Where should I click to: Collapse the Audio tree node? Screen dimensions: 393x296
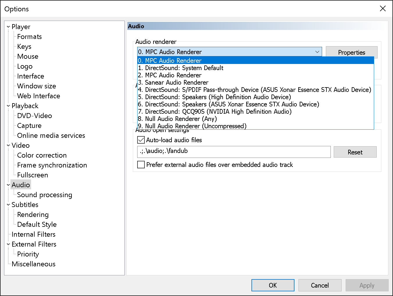pyautogui.click(x=8, y=185)
